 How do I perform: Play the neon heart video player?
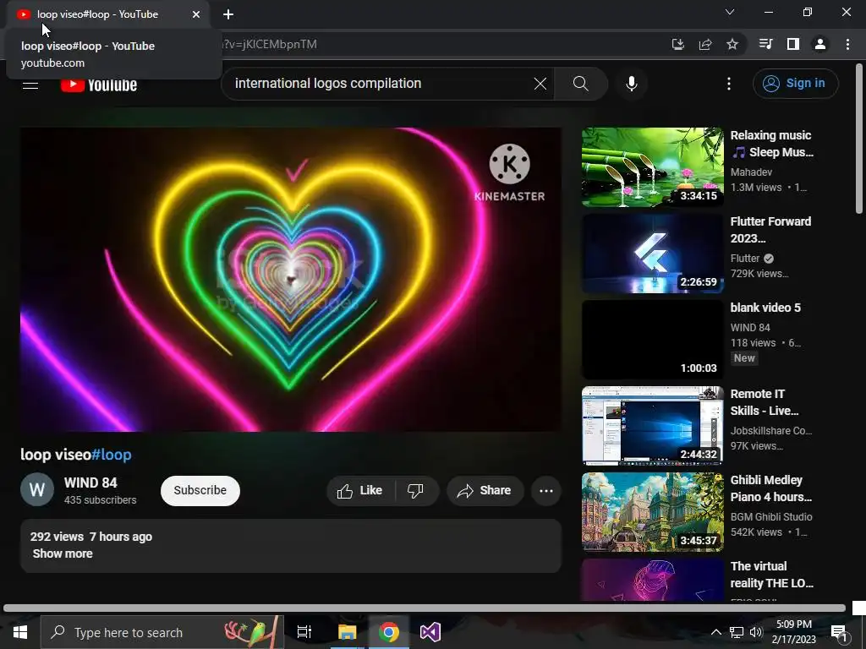tap(291, 279)
